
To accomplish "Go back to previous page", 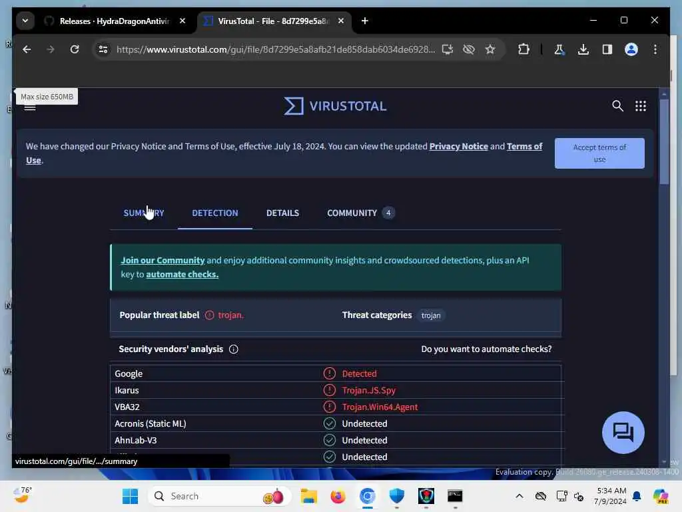I will point(27,49).
